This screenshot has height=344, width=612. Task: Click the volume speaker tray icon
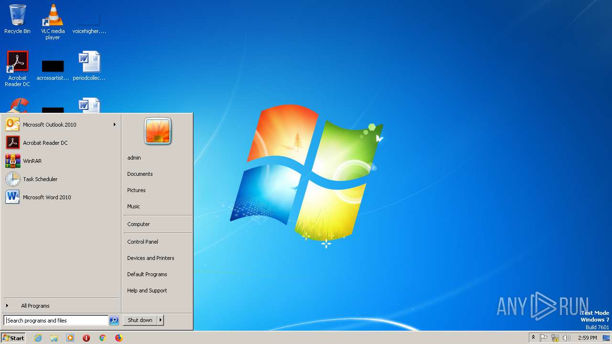click(x=567, y=338)
